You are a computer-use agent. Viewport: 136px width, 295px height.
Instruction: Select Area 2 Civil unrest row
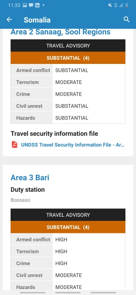pos(68,106)
